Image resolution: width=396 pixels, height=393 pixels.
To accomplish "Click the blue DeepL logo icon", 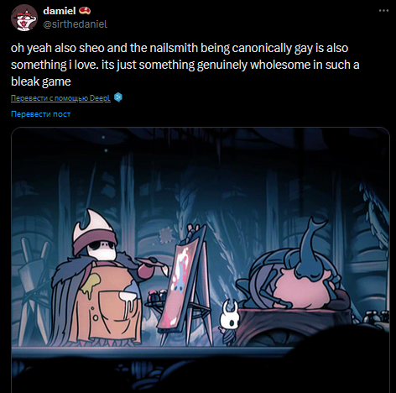I will pyautogui.click(x=118, y=97).
